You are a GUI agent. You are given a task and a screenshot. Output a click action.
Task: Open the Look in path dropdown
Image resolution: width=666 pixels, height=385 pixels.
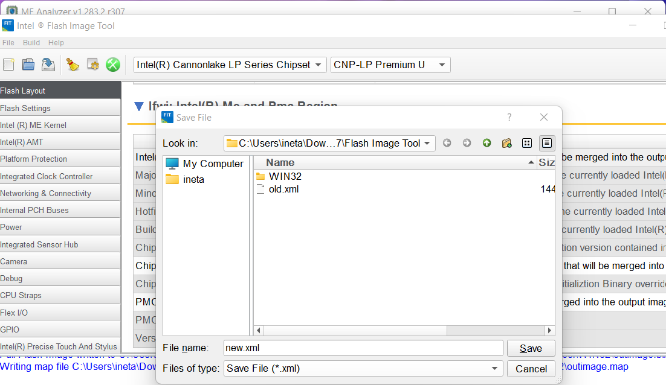point(329,143)
